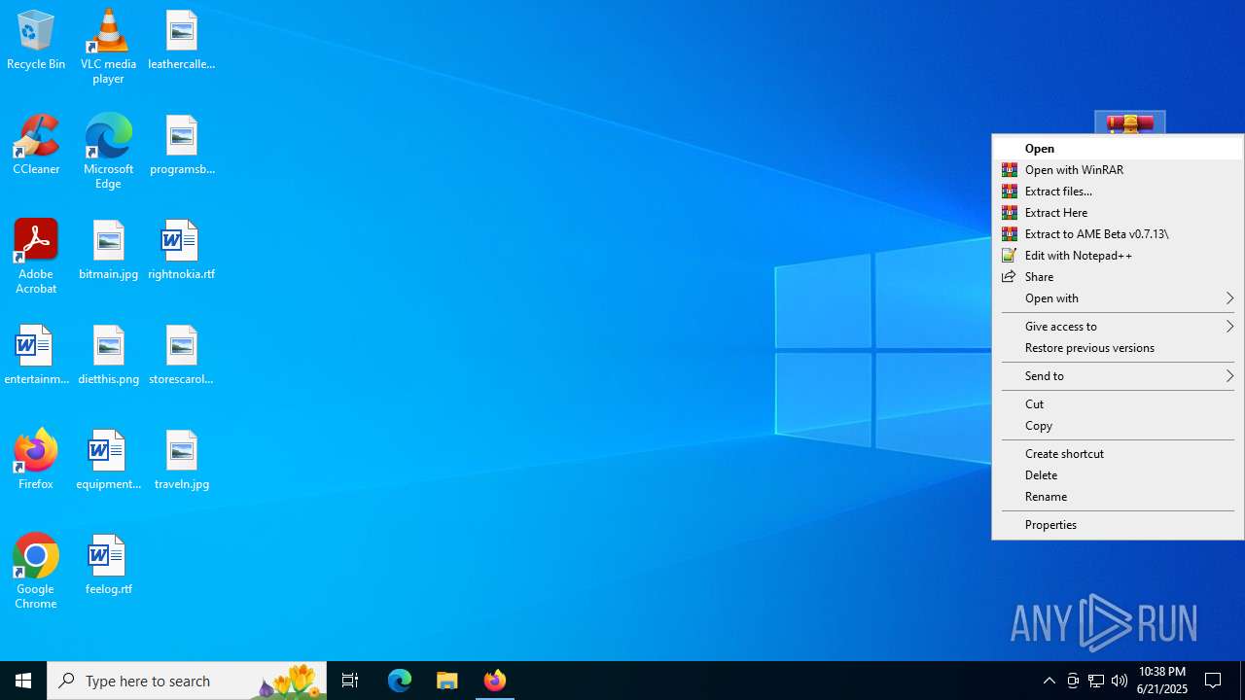This screenshot has height=700, width=1245.
Task: Switch to Firefox in the taskbar
Action: point(495,681)
